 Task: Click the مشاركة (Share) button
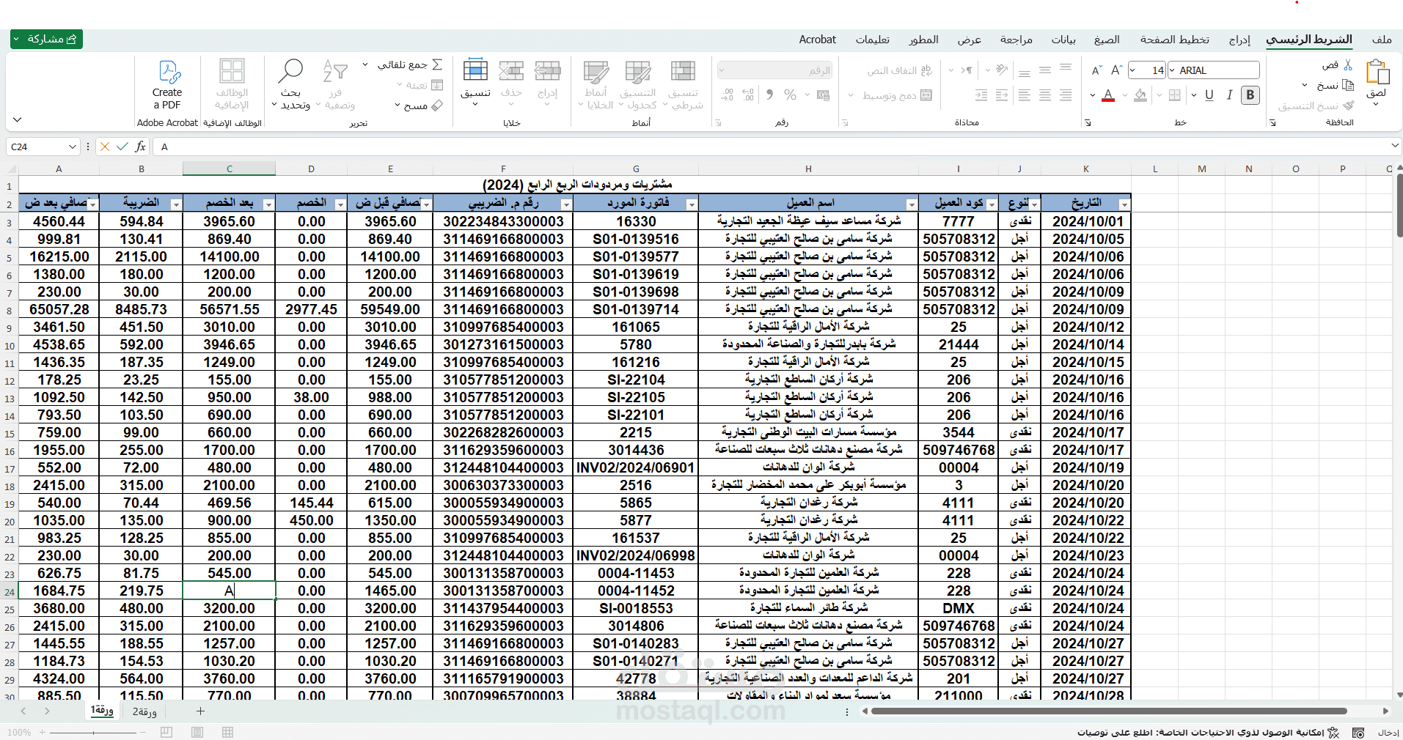pos(46,39)
